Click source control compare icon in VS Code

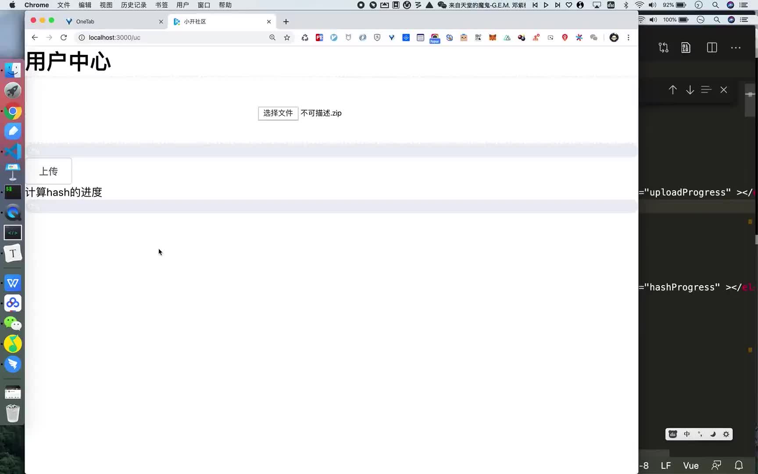coord(664,47)
